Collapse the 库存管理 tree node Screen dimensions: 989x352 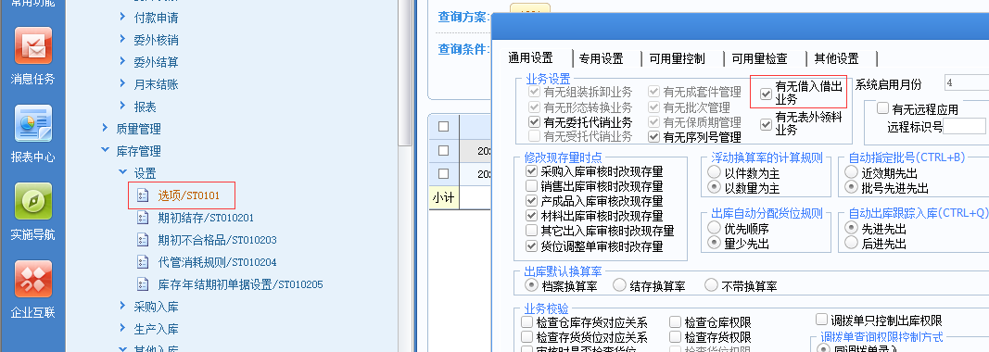coord(105,151)
